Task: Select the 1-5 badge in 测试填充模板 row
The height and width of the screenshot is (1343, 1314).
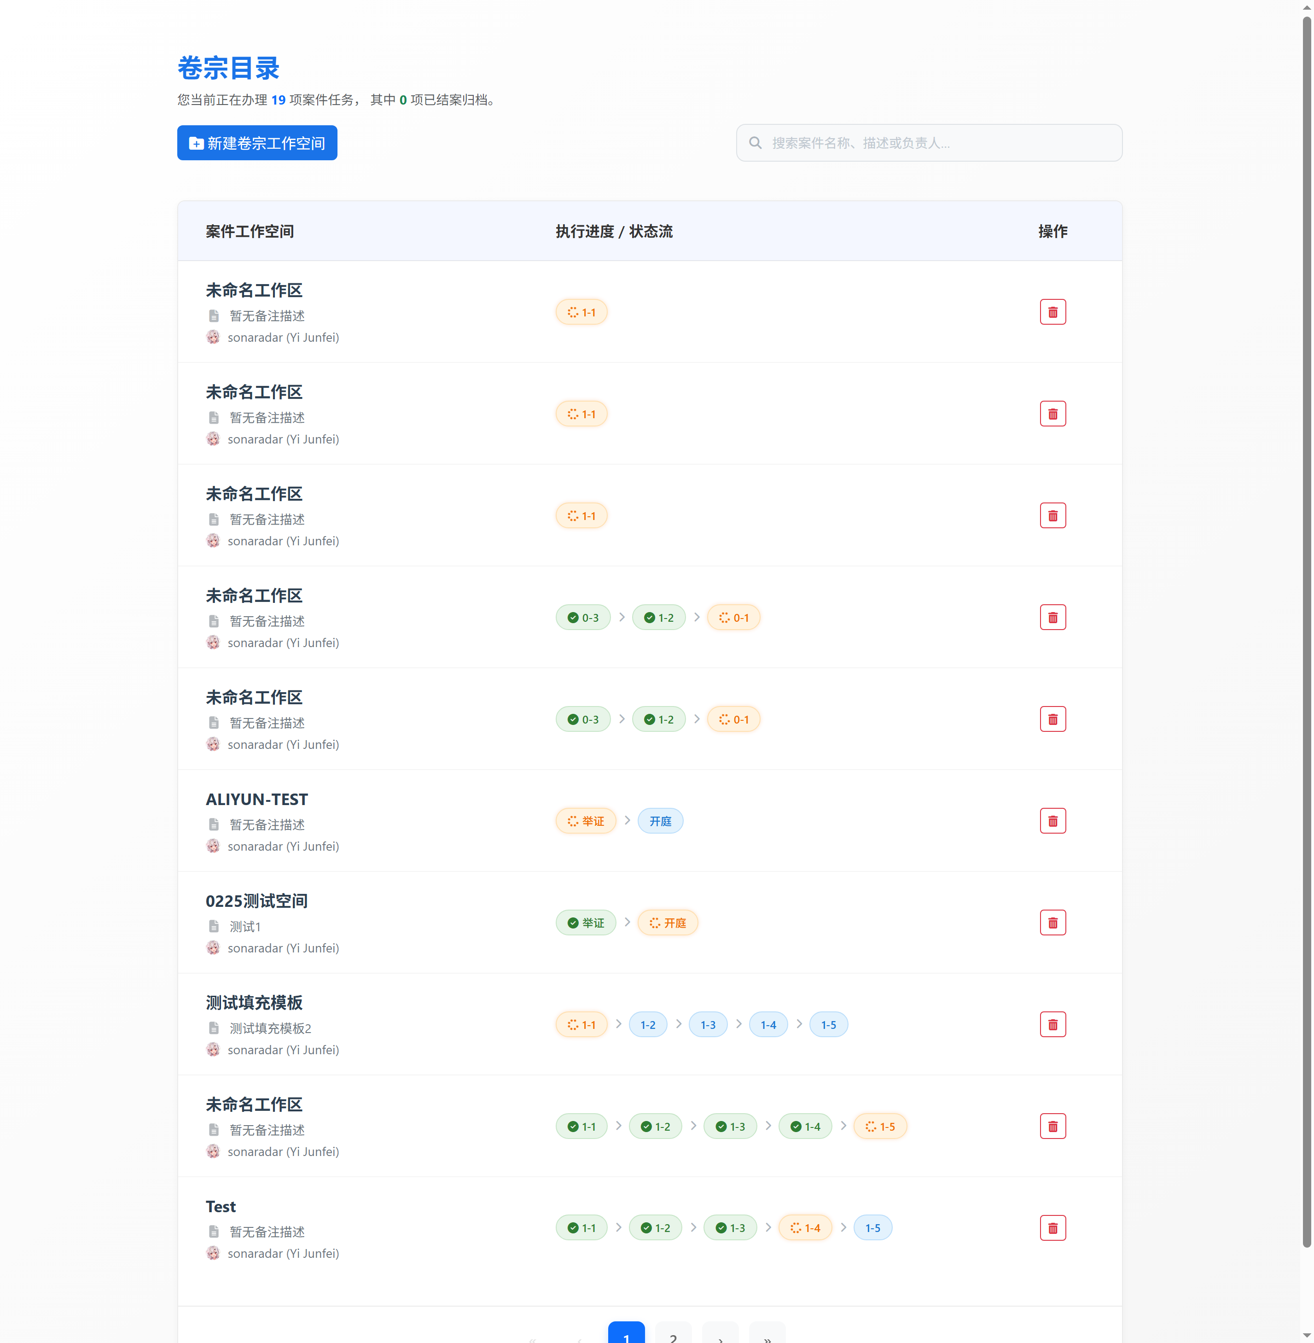Action: (x=828, y=1024)
